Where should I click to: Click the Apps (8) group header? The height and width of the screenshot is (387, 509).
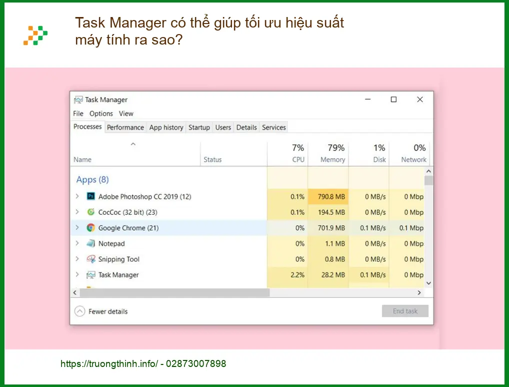[x=92, y=179]
